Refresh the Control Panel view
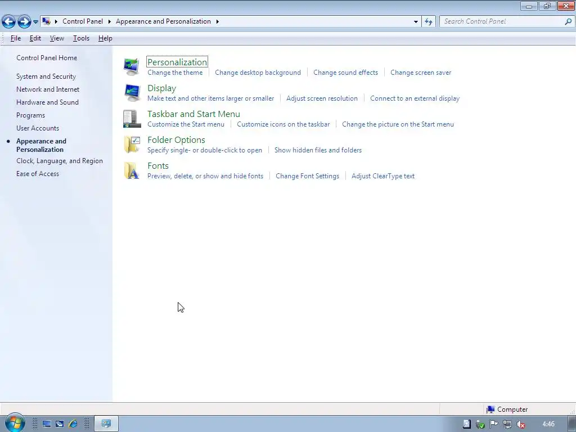This screenshot has height=432, width=576. 428,22
